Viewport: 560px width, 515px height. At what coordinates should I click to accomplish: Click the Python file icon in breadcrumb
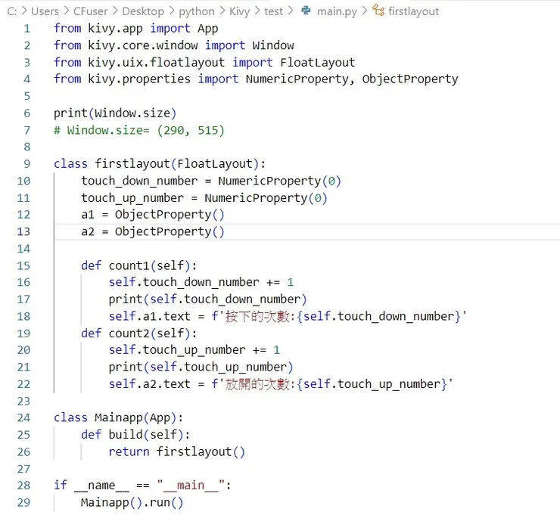pos(306,11)
